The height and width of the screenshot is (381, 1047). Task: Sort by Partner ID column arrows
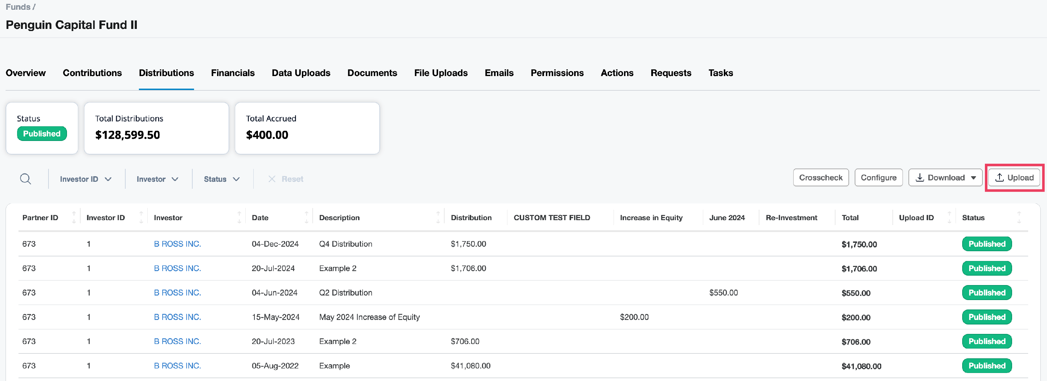(x=74, y=217)
